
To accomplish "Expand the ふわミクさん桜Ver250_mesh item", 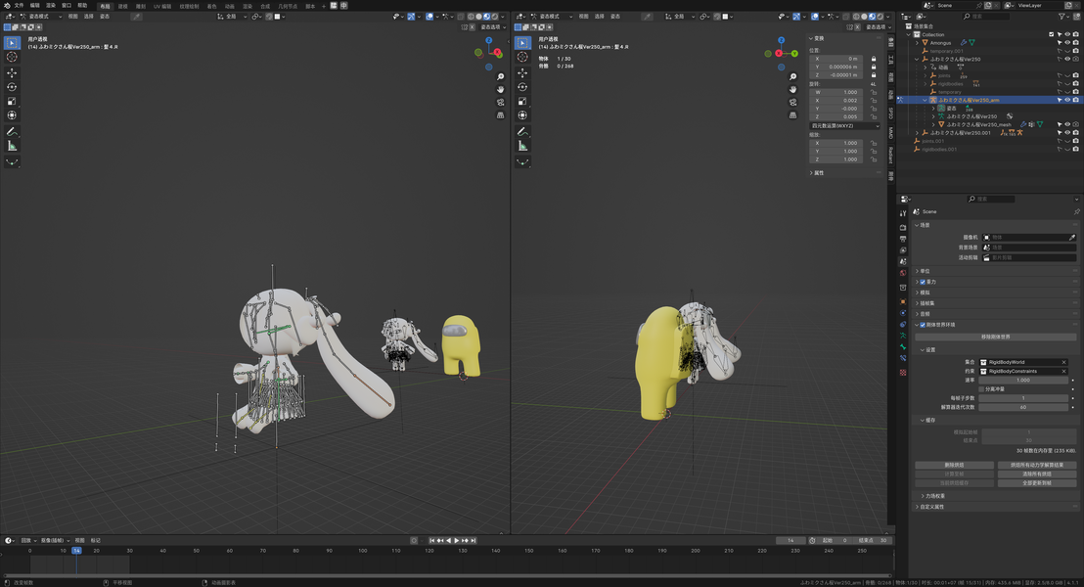I will pos(933,124).
